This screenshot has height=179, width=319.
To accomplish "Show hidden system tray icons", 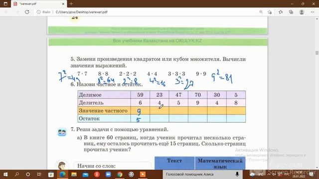I will point(269,175).
